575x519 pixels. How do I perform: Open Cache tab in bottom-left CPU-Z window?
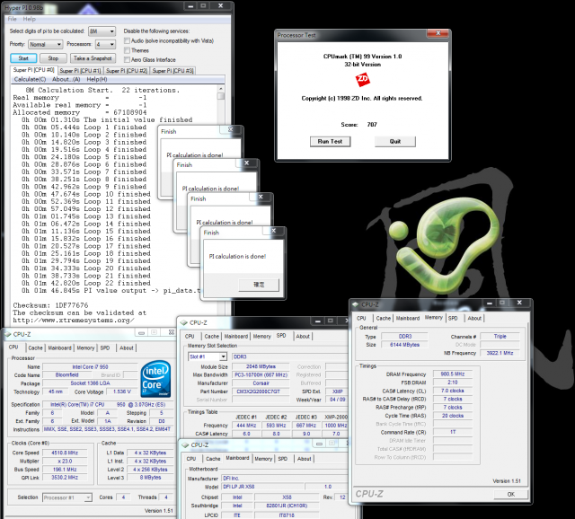[x=35, y=347]
